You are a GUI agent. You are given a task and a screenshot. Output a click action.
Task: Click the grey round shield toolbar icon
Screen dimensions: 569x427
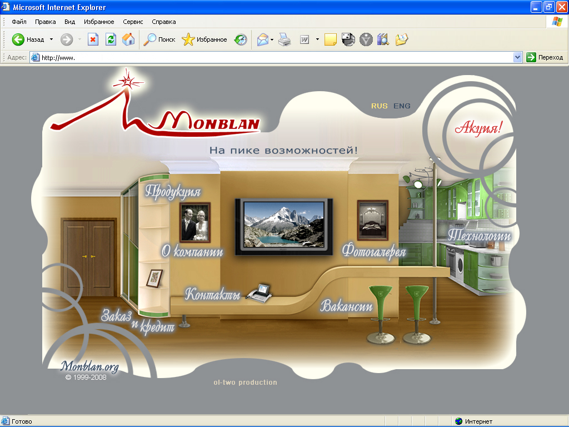point(366,39)
